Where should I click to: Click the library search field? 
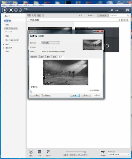[118, 16]
